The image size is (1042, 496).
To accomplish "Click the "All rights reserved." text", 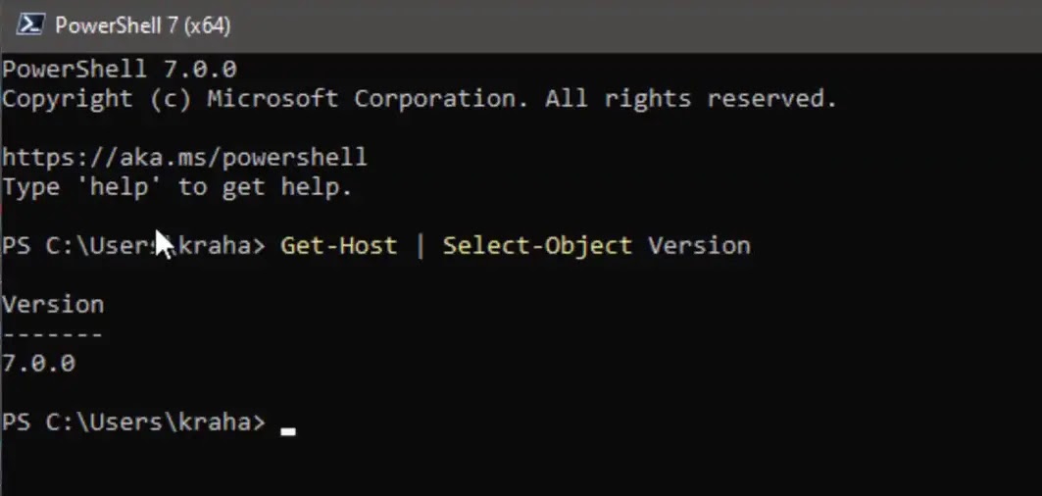I will tap(691, 99).
